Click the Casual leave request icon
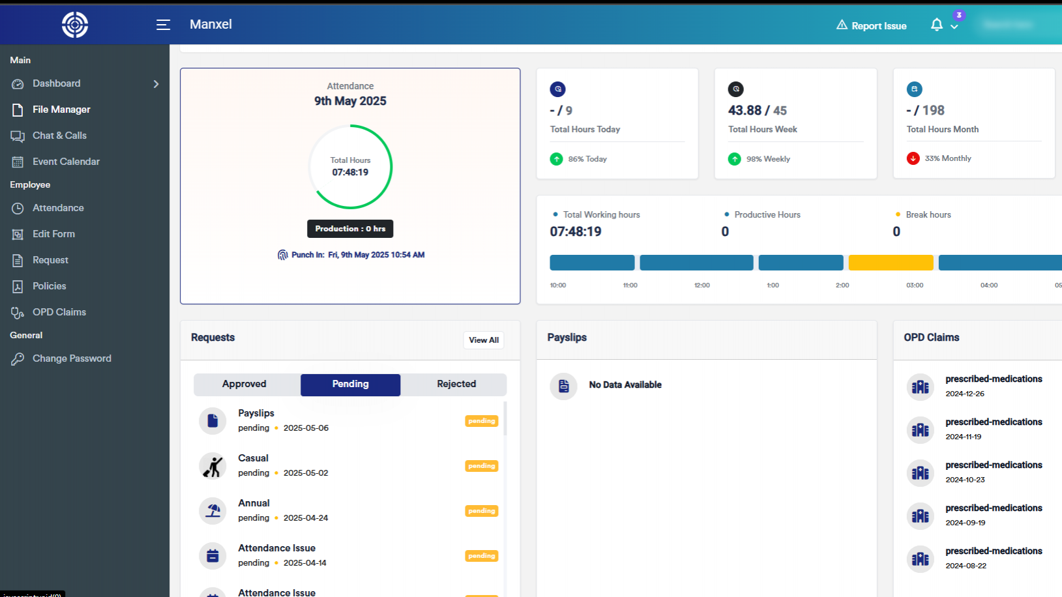Viewport: 1062px width, 597px height. 213,466
